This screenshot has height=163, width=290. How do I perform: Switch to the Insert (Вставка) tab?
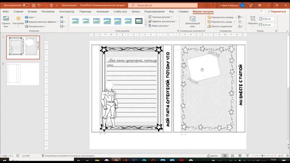(32, 11)
